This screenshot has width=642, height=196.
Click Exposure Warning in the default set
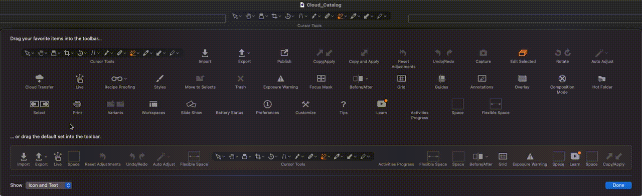pyautogui.click(x=530, y=159)
